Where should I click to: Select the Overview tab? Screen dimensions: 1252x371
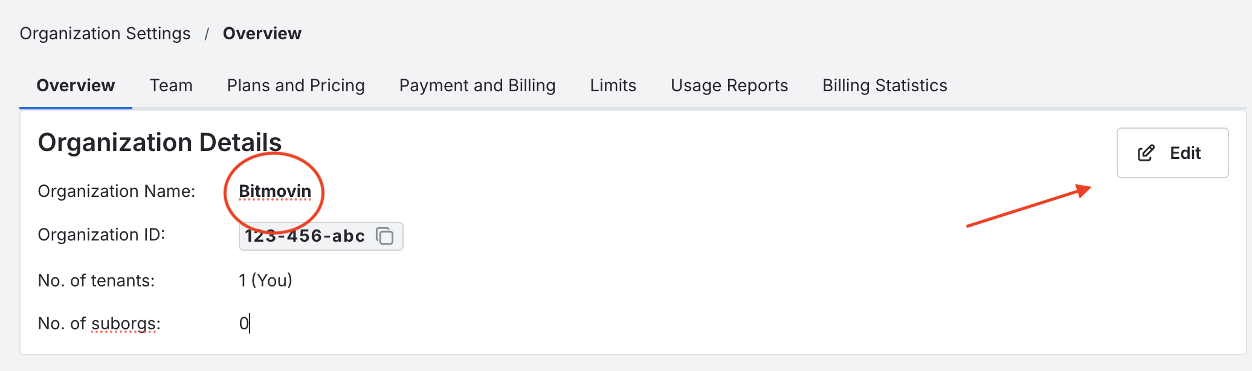76,85
